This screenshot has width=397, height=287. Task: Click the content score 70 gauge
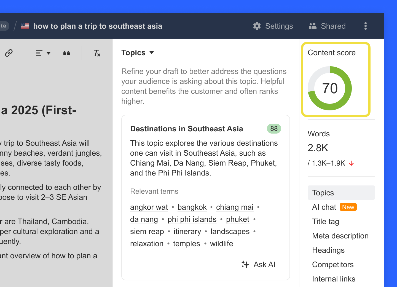[x=330, y=88]
